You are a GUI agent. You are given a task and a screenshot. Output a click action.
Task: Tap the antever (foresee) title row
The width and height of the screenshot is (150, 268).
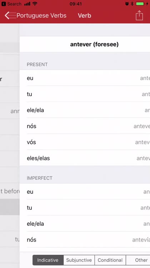(85, 44)
